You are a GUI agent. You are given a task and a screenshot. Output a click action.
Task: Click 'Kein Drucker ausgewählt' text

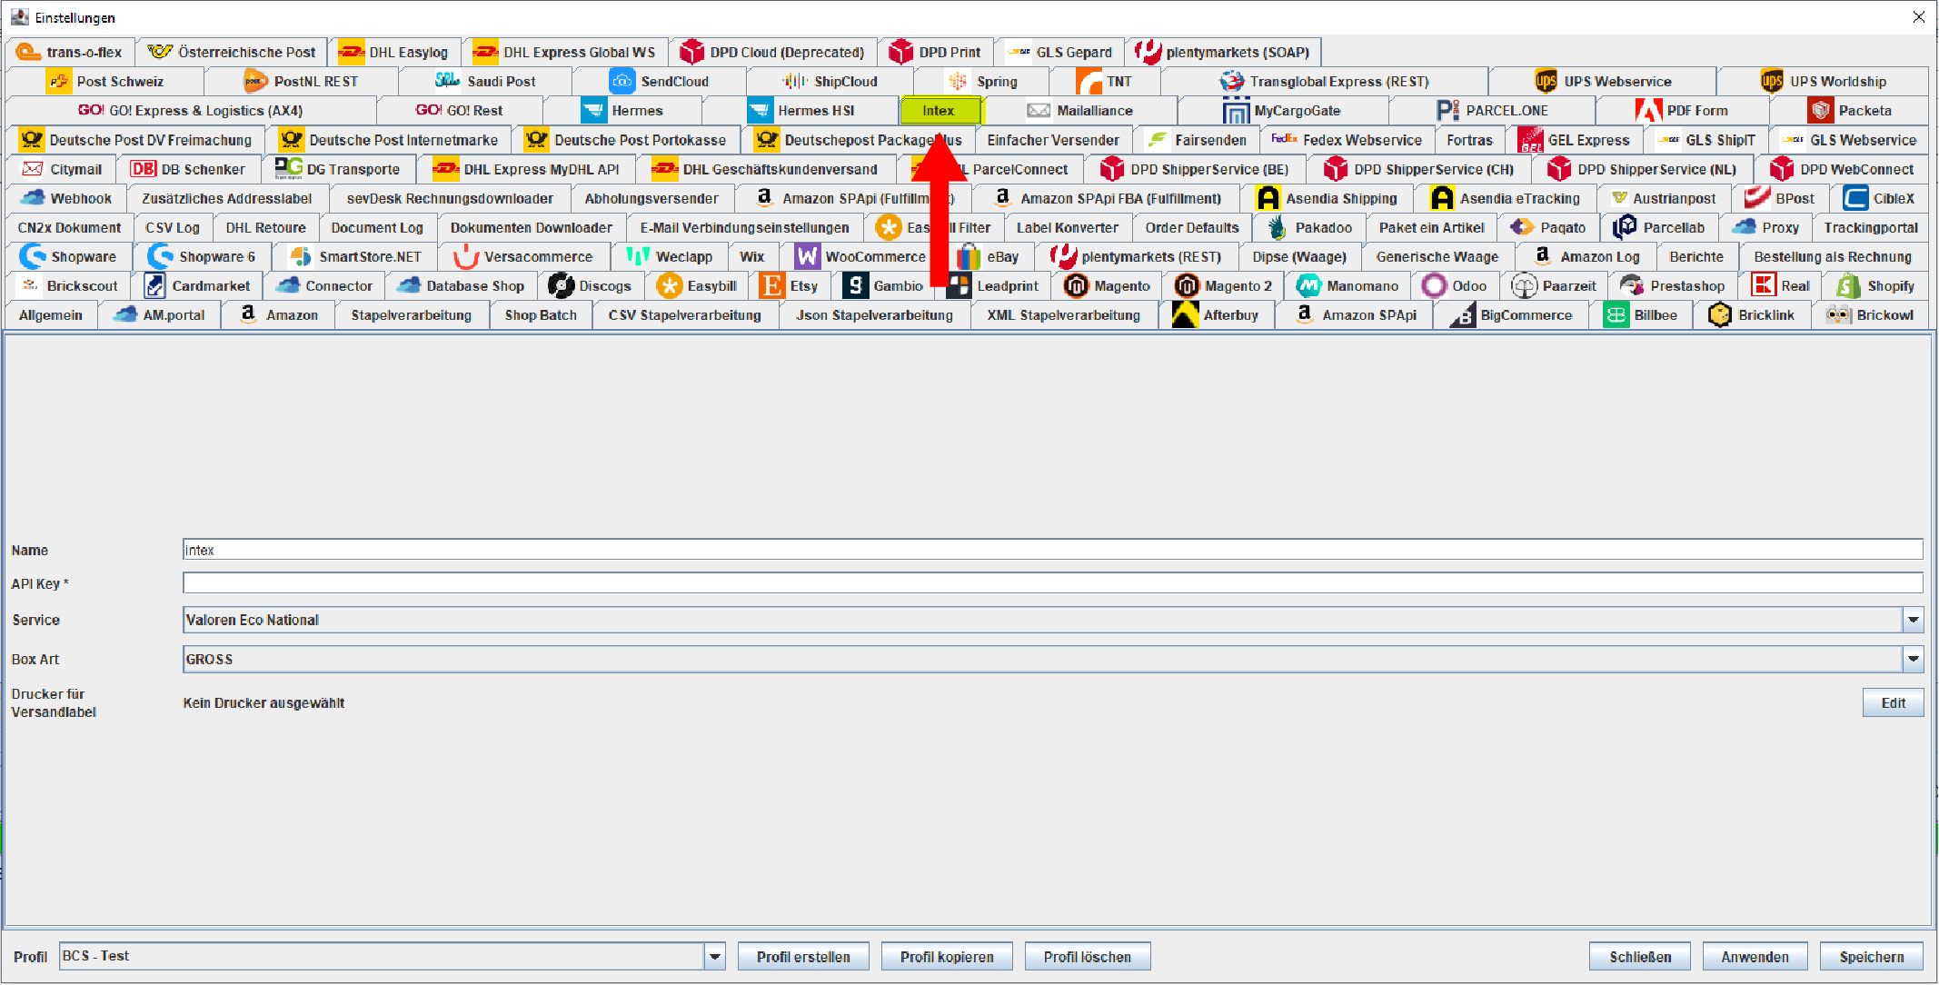coord(264,702)
